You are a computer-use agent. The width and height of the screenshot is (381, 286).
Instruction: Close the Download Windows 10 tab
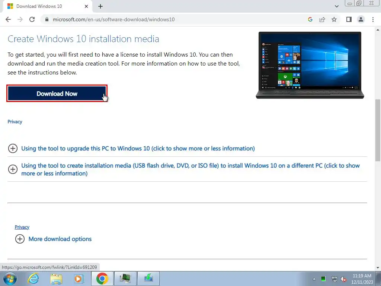tap(86, 6)
